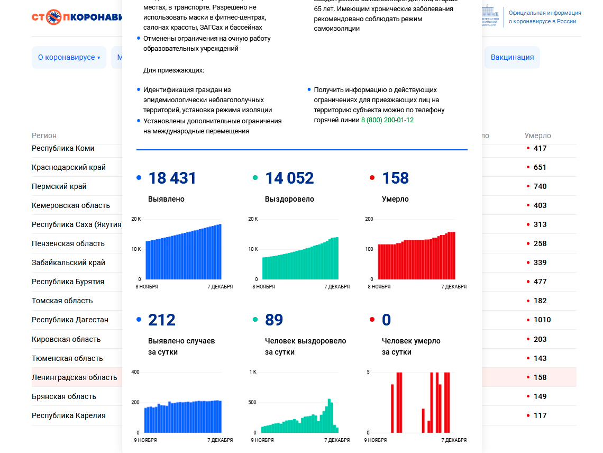Click the Краснодарский край region row
Screen dimensions: 603x453
tap(69, 167)
